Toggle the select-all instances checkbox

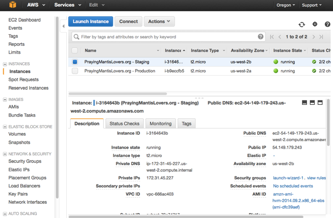[x=75, y=50]
